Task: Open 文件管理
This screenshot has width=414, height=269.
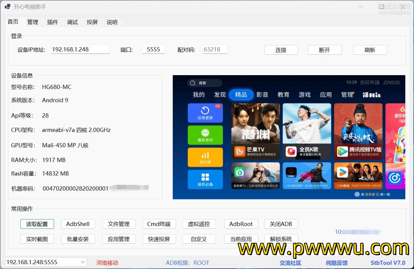Action: (119, 224)
